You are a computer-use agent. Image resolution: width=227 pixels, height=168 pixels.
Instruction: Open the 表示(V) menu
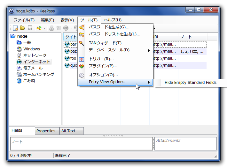67,20
